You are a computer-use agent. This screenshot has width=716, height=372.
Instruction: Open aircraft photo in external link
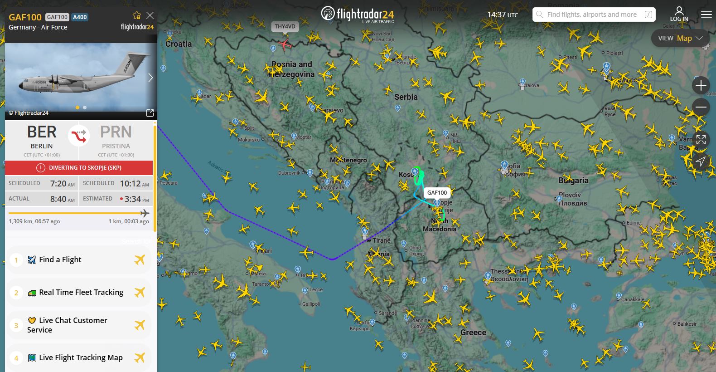point(150,113)
